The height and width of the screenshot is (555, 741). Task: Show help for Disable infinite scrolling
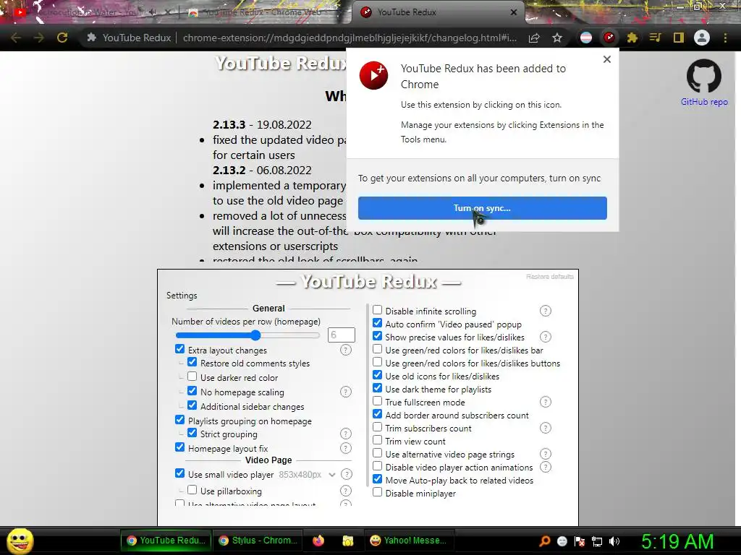pyautogui.click(x=546, y=311)
